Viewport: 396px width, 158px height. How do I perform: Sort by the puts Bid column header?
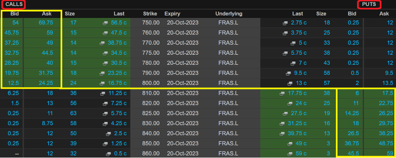[352, 14]
